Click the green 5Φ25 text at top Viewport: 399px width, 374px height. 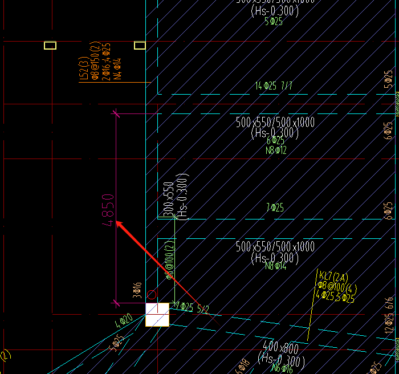pyautogui.click(x=274, y=22)
